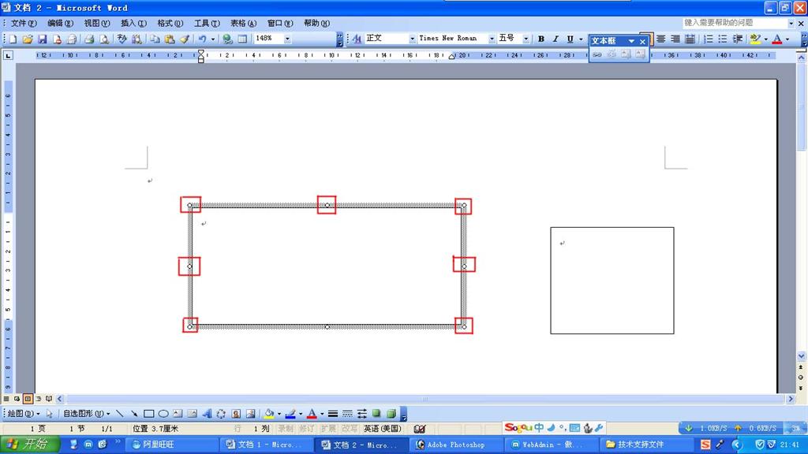Click the Fill Color paint bucket

(x=269, y=413)
